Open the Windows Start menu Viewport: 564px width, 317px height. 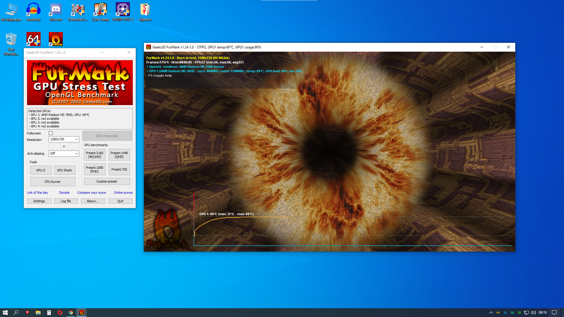(x=5, y=313)
